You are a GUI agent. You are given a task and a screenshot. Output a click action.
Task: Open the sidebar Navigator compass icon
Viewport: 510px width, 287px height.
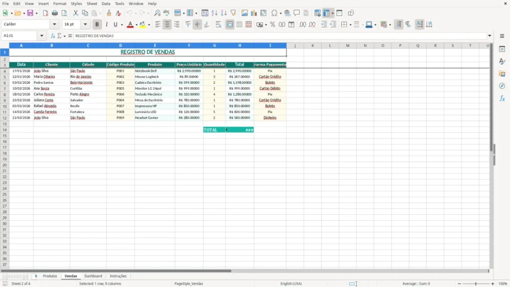[x=502, y=86]
